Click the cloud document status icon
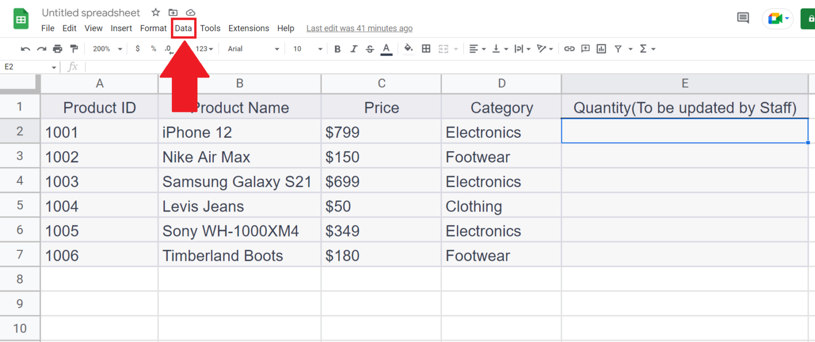The image size is (815, 342). point(190,12)
